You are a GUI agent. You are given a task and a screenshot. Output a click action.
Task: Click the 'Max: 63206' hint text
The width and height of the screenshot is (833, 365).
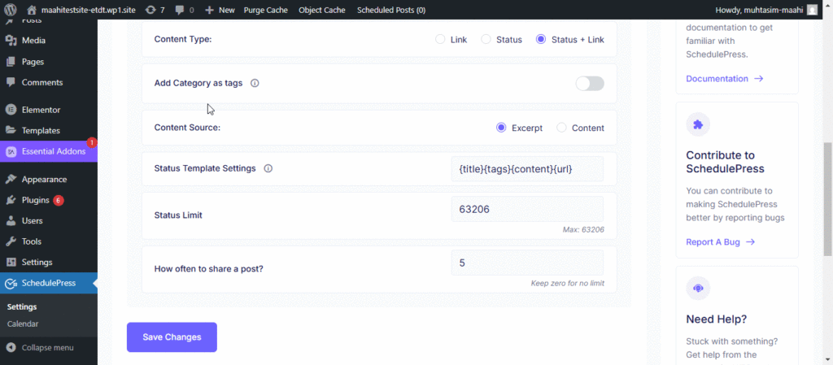point(583,230)
